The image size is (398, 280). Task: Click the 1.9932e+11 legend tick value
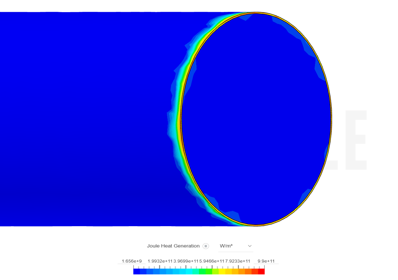tap(160, 261)
